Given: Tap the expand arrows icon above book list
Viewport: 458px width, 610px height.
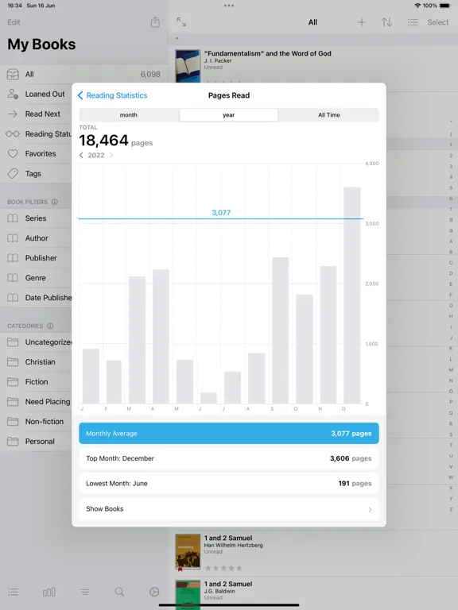Looking at the screenshot, I should click(x=181, y=21).
